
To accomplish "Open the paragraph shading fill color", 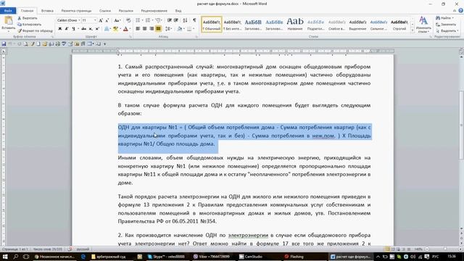I will [179, 29].
